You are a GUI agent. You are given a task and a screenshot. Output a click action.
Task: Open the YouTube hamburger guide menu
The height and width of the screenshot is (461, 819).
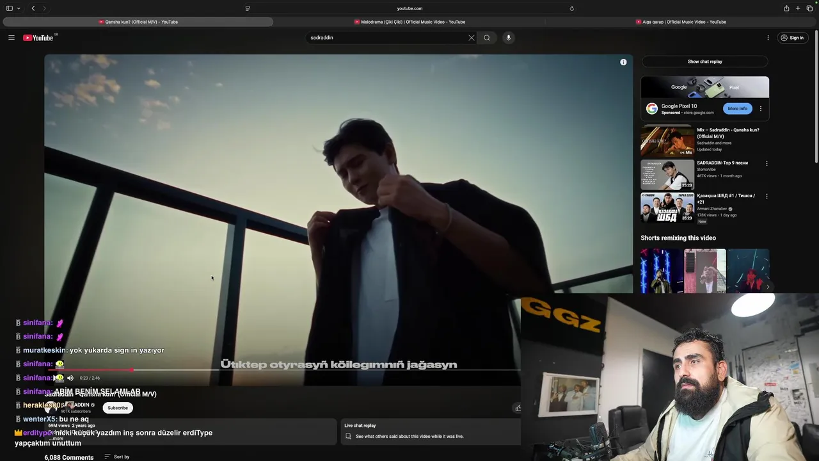[11, 38]
